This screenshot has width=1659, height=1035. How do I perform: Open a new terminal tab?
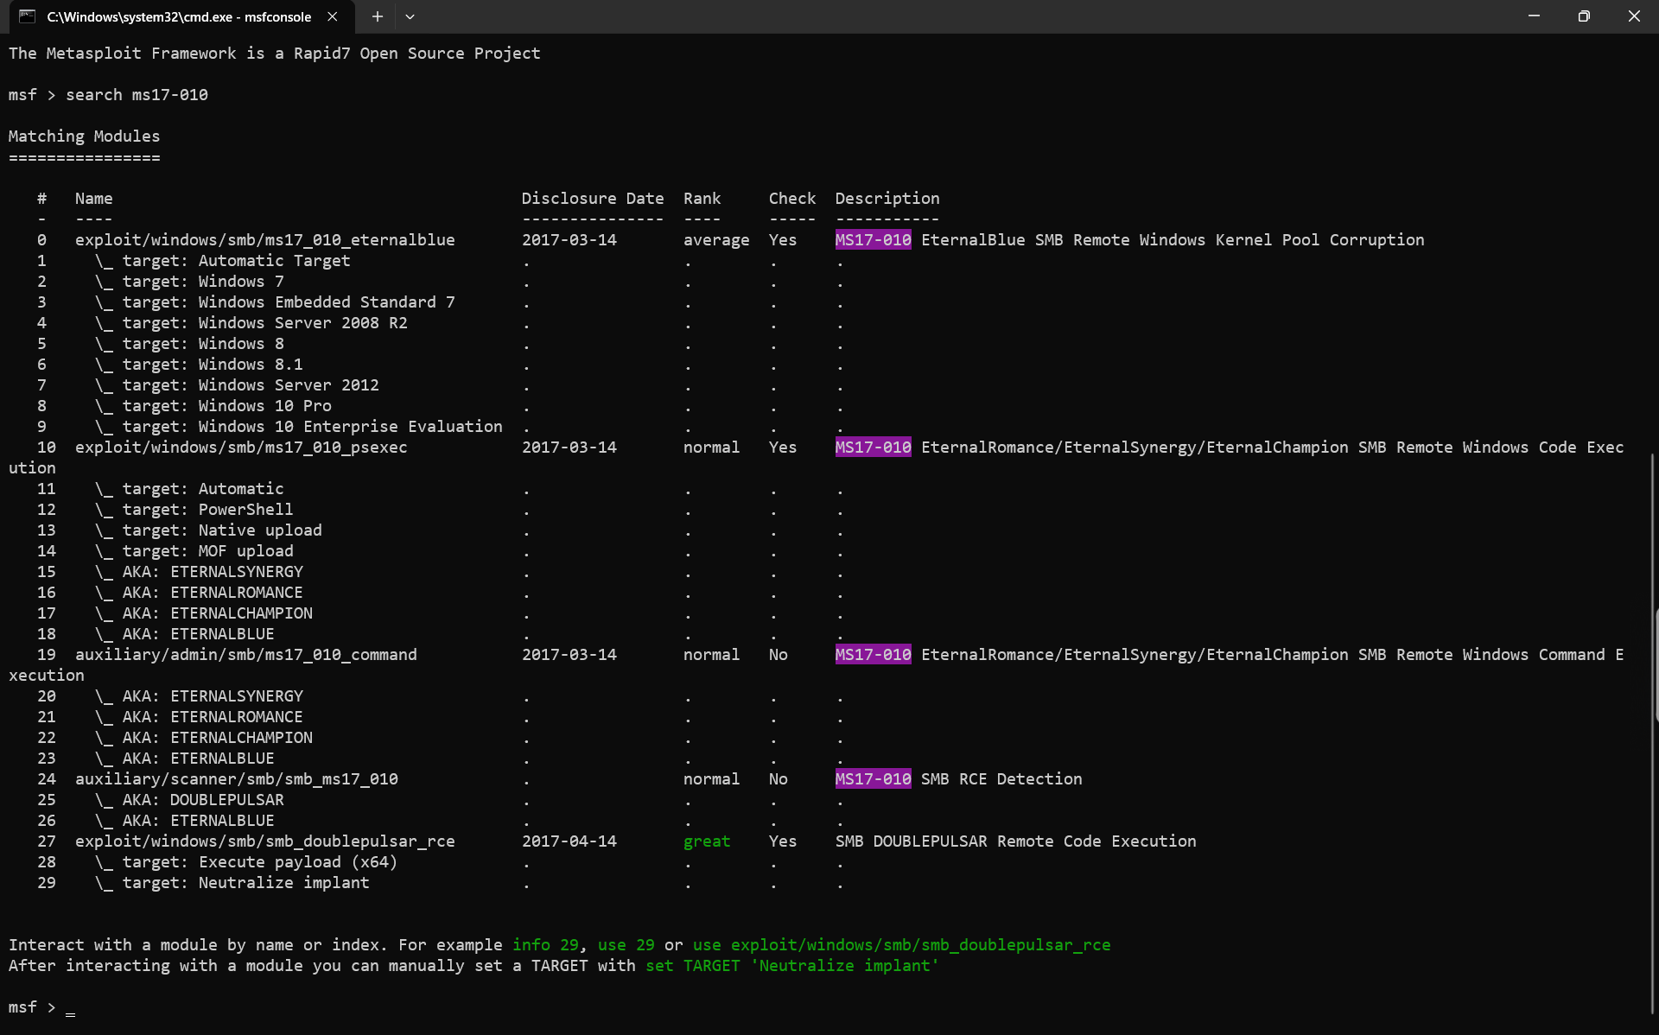[x=377, y=16]
